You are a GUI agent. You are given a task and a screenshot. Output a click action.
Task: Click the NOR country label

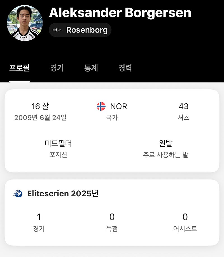tap(118, 106)
